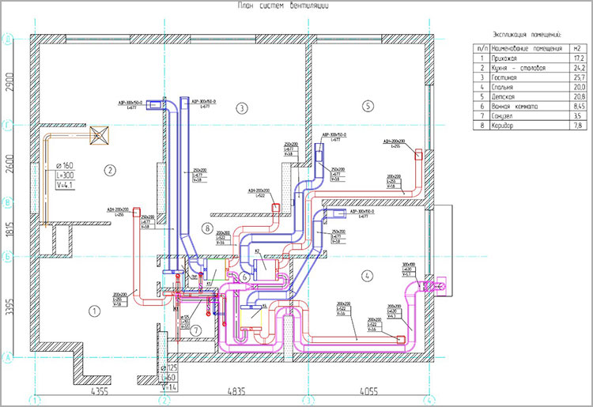
Task: Click axis marker "А" on the left edge
Action: [x=8, y=357]
